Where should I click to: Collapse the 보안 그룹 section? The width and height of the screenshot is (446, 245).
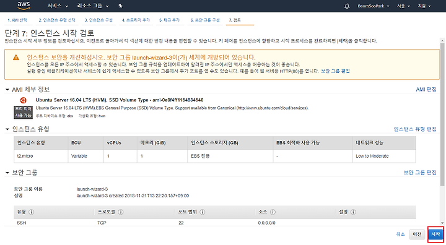click(7, 173)
